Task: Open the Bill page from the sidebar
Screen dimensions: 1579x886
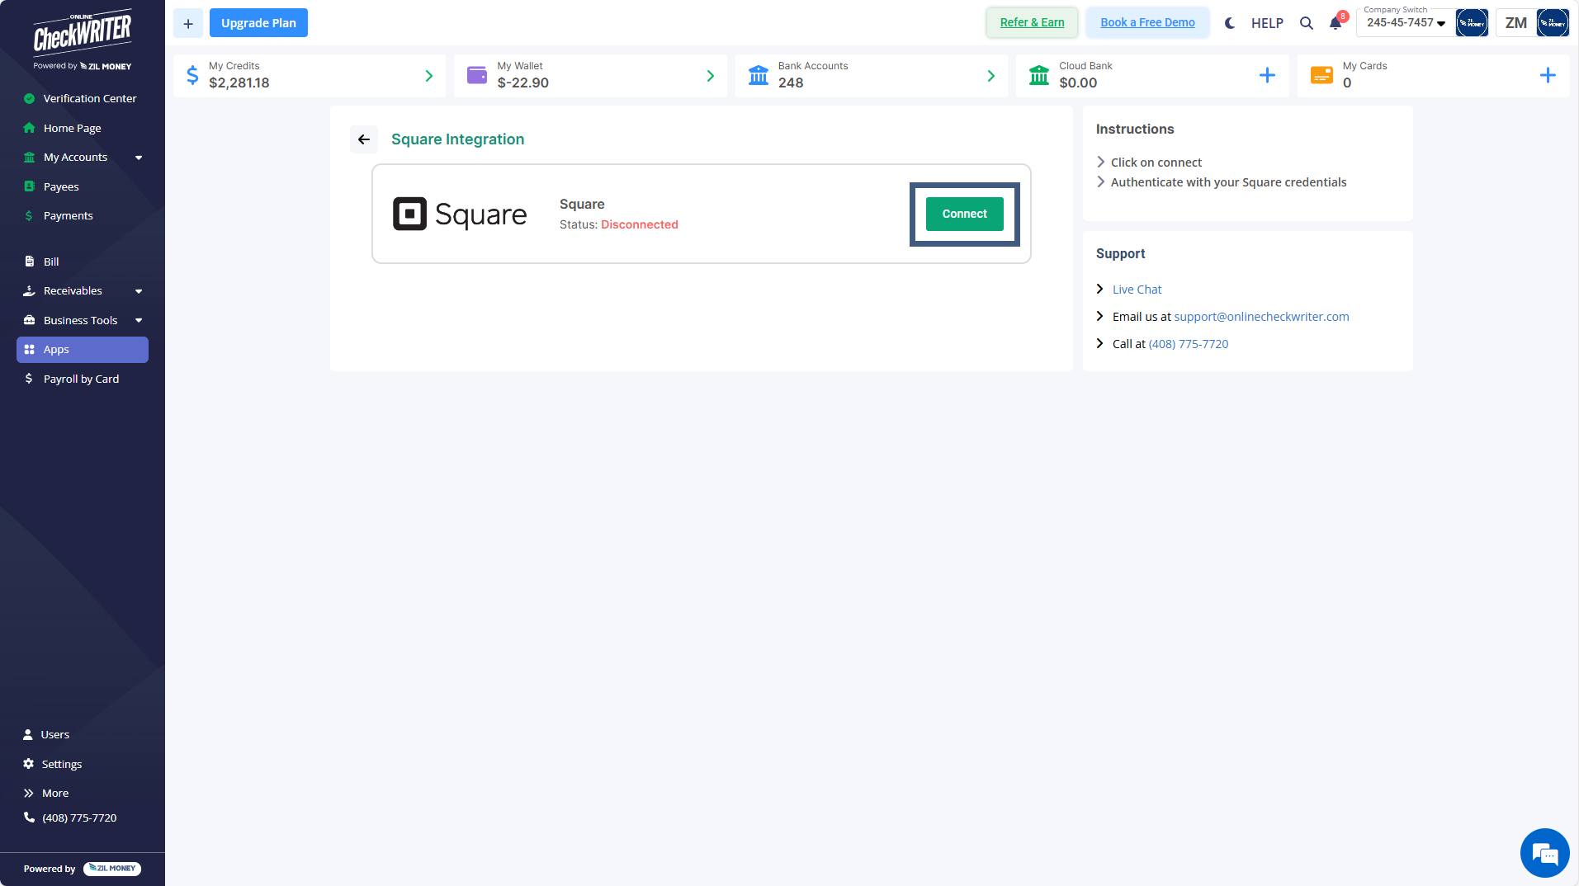Action: pyautogui.click(x=51, y=262)
